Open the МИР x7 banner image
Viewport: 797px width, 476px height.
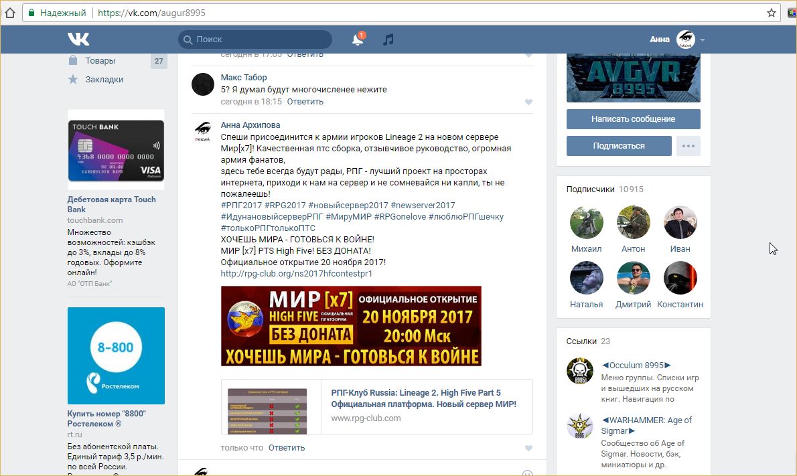pyautogui.click(x=351, y=325)
